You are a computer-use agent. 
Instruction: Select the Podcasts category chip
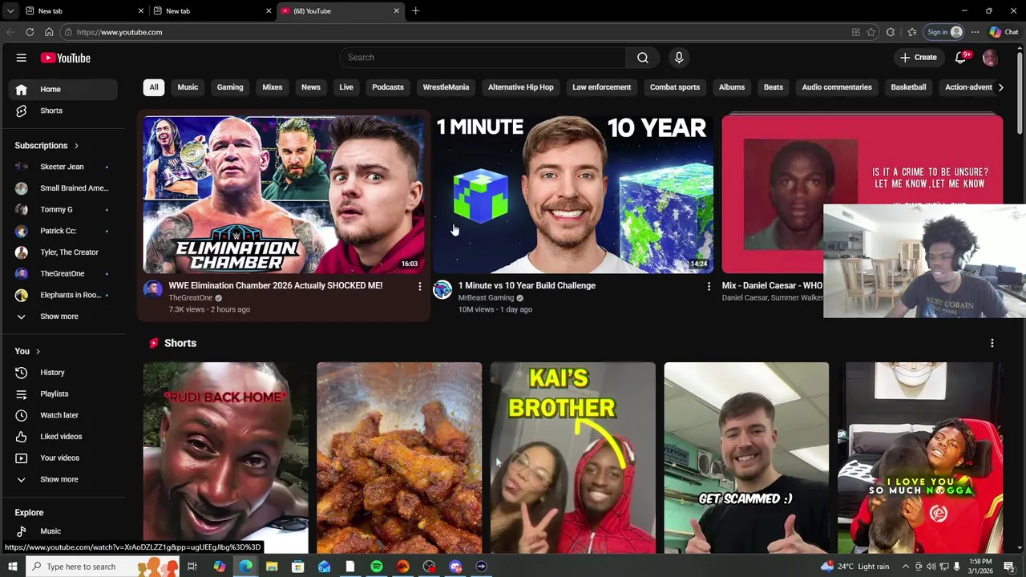(x=388, y=87)
